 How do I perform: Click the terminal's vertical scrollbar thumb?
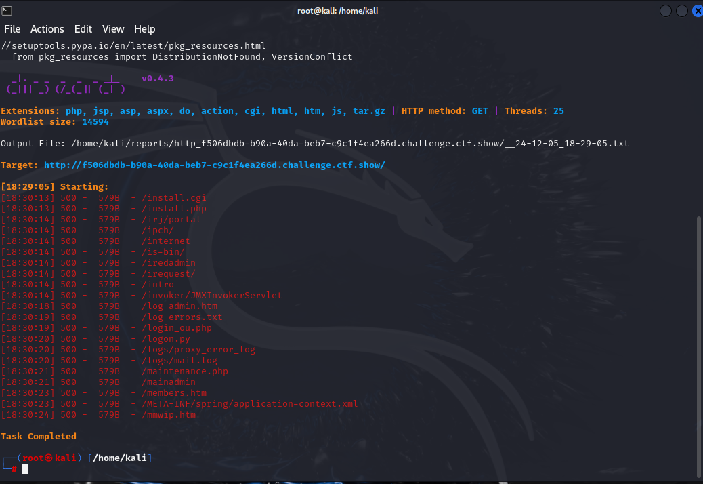pos(699,346)
